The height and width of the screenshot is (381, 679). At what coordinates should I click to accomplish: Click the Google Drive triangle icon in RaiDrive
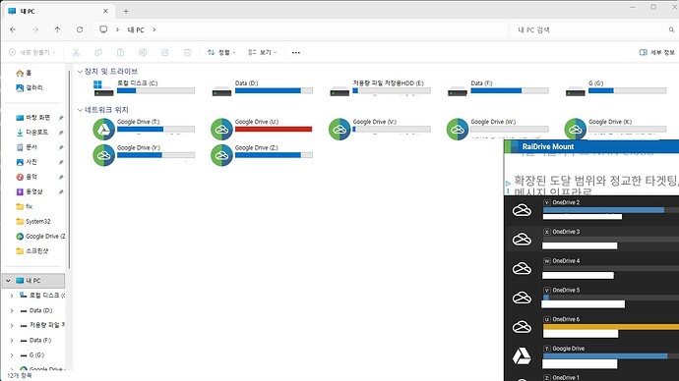click(x=522, y=356)
